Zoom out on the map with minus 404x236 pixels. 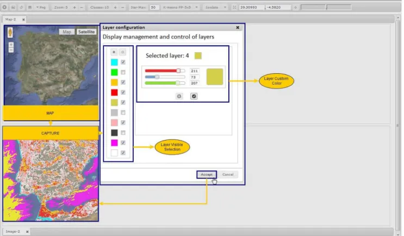(11, 50)
